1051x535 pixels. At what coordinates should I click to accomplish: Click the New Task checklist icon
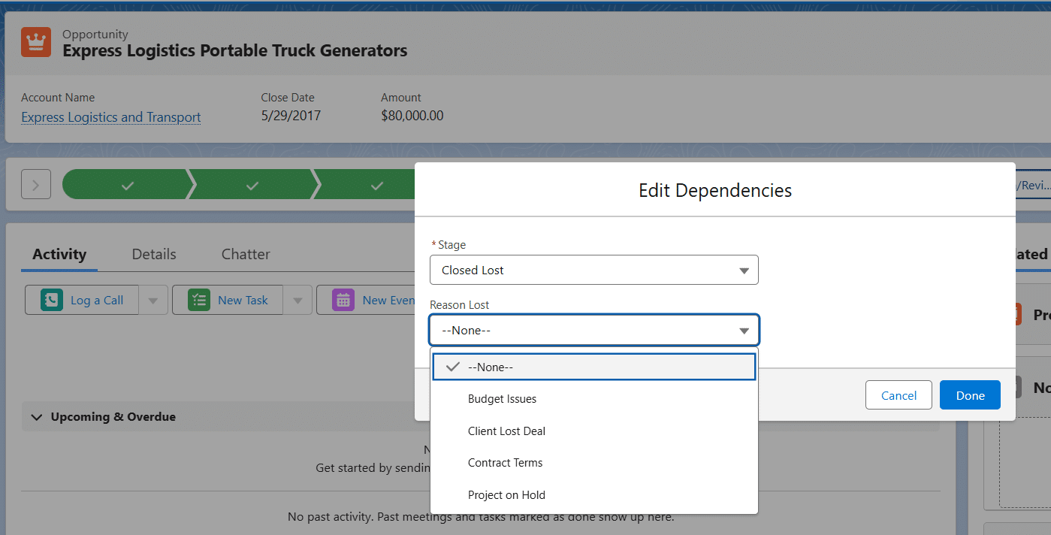199,300
